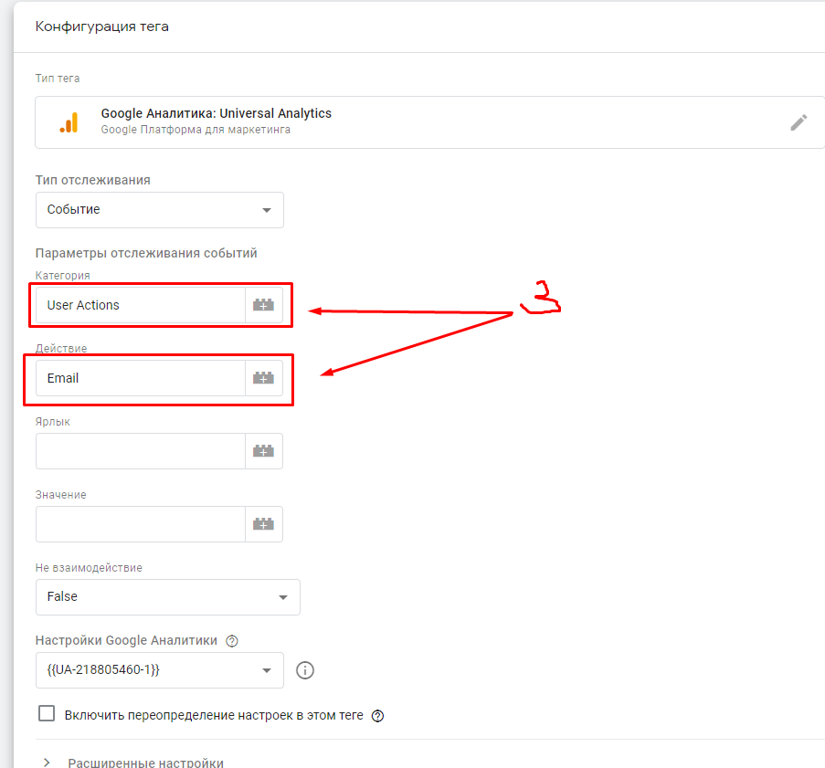825x768 pixels.
Task: Enable the override settings checkbox
Action: [x=47, y=714]
